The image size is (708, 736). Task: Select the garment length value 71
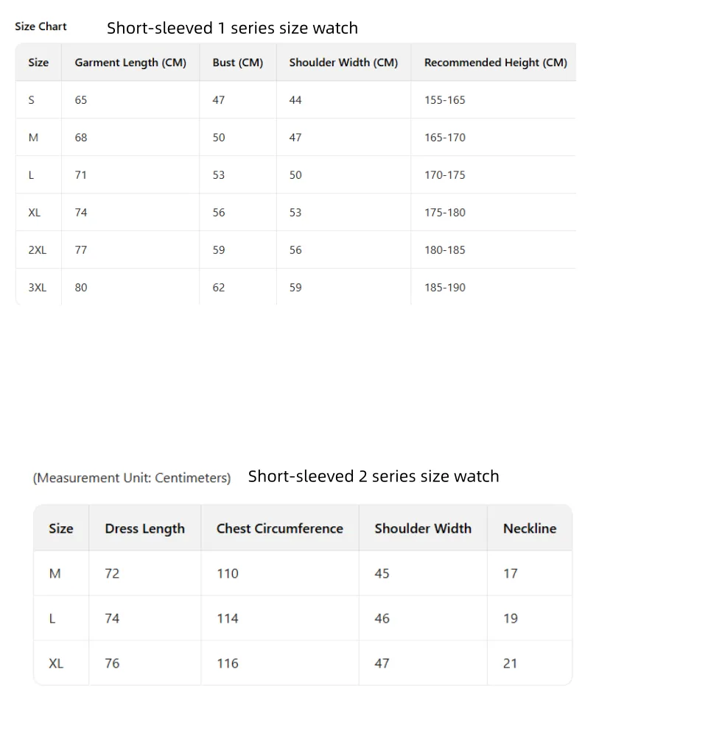(81, 175)
